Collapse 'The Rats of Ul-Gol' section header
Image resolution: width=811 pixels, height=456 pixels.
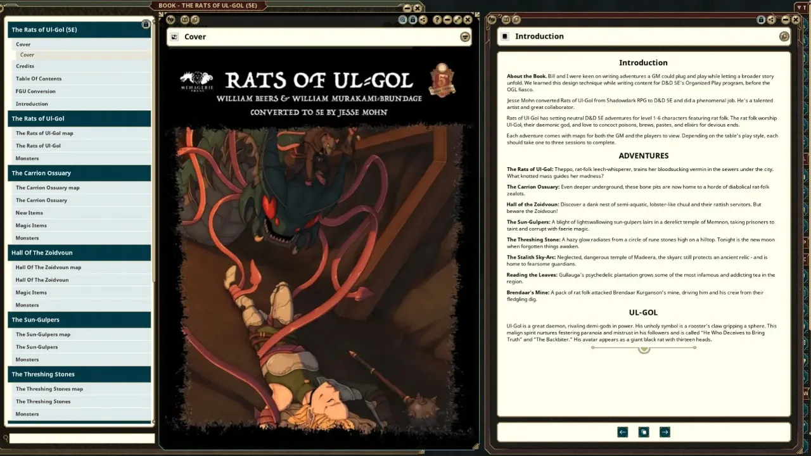point(79,118)
